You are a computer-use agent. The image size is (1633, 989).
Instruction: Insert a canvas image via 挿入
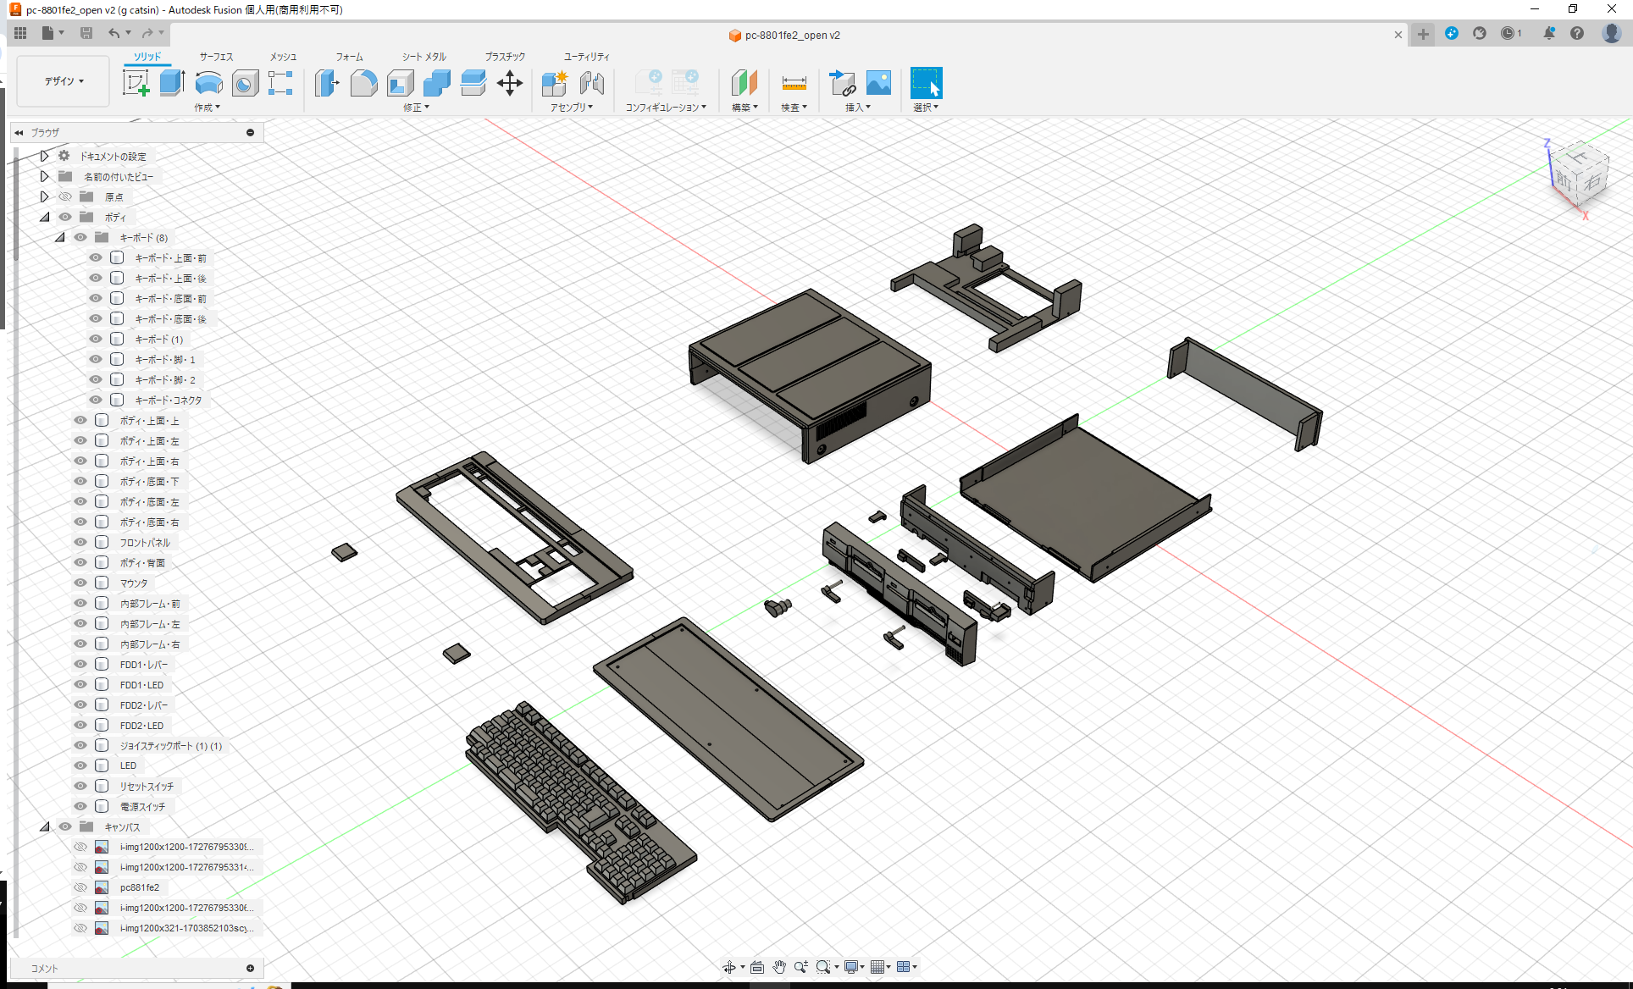(878, 82)
